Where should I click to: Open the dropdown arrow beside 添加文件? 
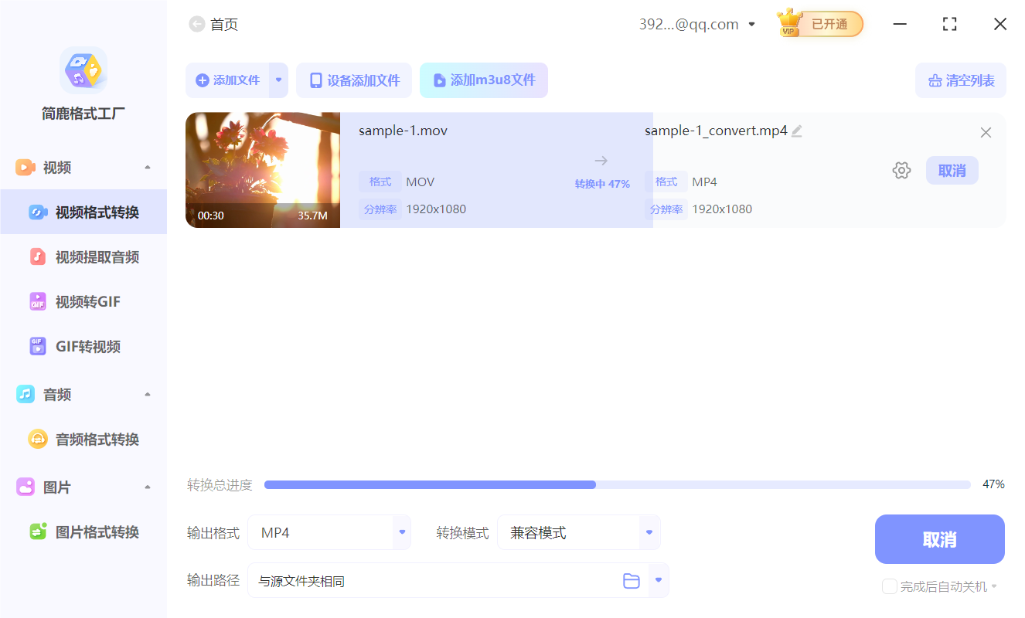tap(279, 80)
